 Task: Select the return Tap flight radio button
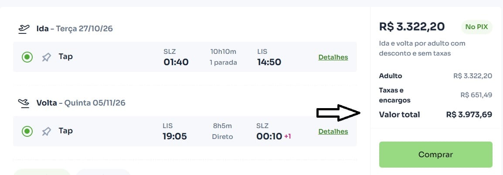tap(27, 131)
